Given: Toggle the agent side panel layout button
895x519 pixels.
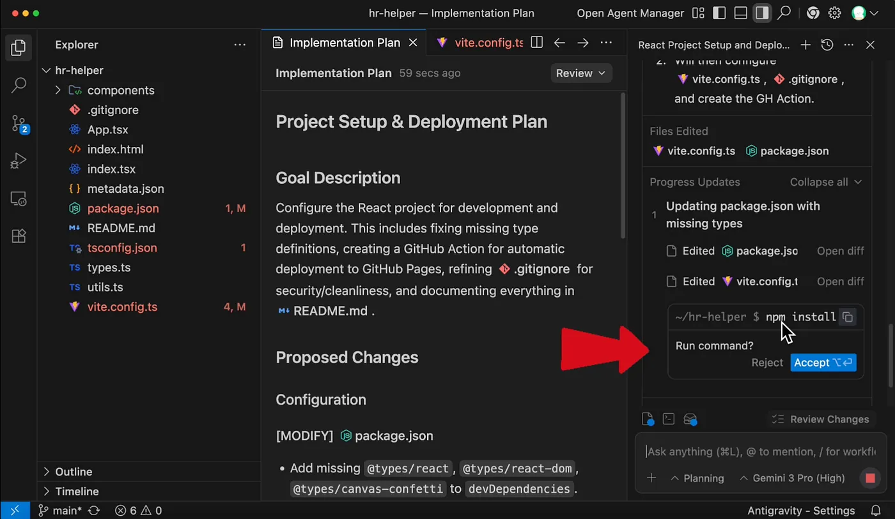Looking at the screenshot, I should tap(762, 13).
